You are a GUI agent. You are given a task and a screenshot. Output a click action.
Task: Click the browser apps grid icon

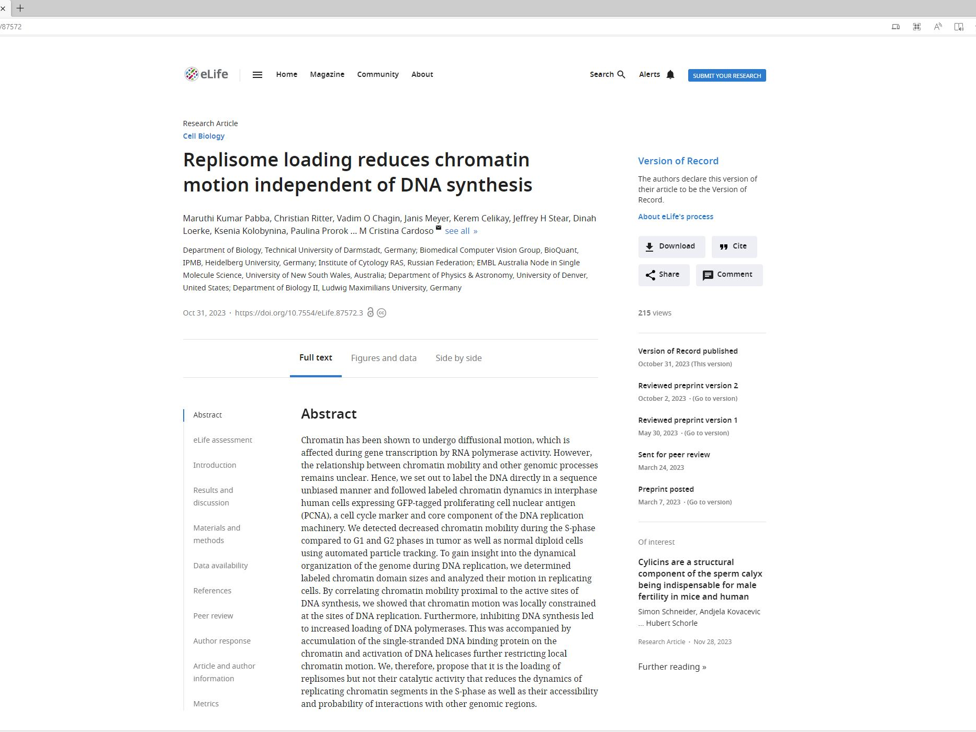point(917,27)
